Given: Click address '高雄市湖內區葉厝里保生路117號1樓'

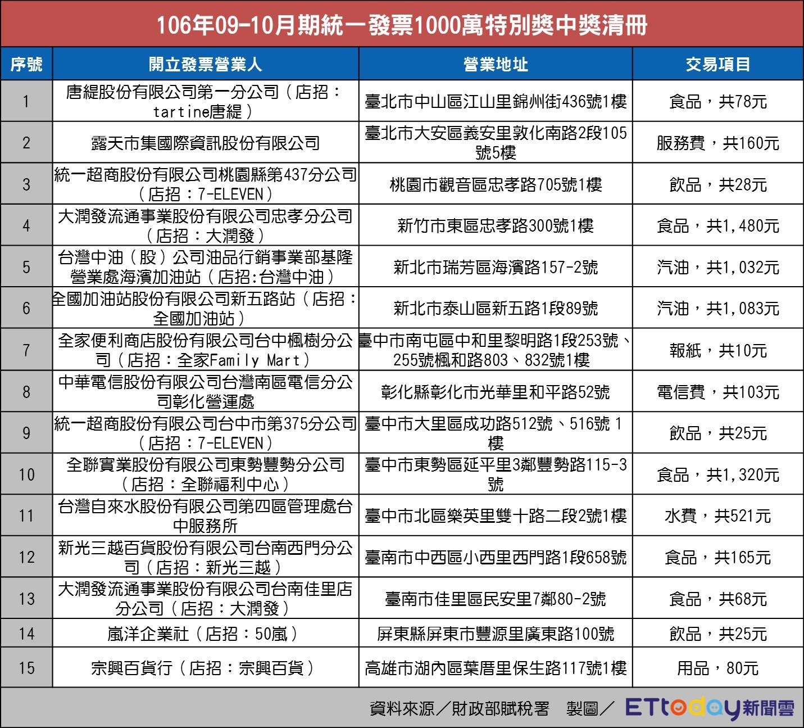Looking at the screenshot, I should pos(496,667).
